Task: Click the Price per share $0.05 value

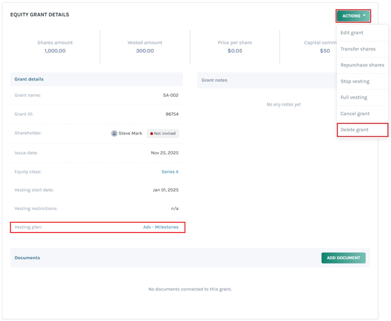Action: pos(235,51)
